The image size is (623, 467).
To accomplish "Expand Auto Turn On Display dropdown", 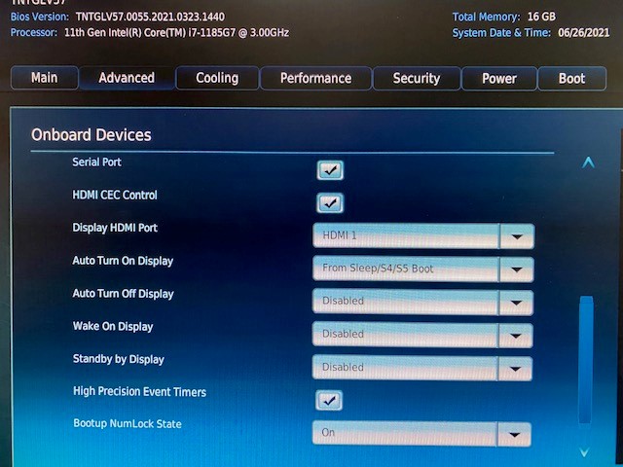I will point(516,269).
